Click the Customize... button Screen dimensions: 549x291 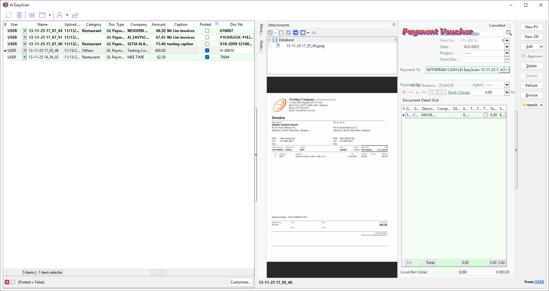(x=240, y=282)
